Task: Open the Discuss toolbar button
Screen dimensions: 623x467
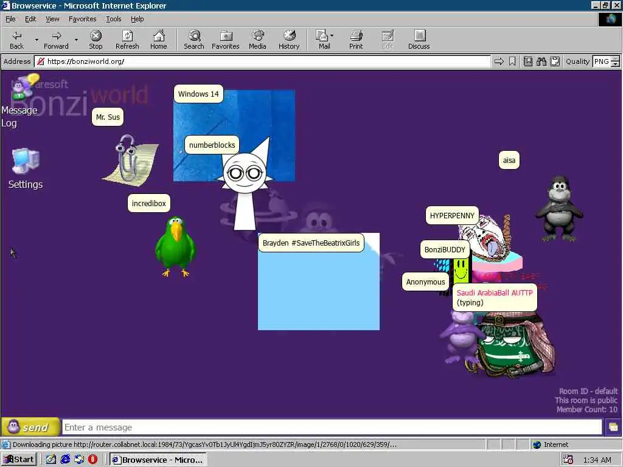Action: tap(419, 40)
